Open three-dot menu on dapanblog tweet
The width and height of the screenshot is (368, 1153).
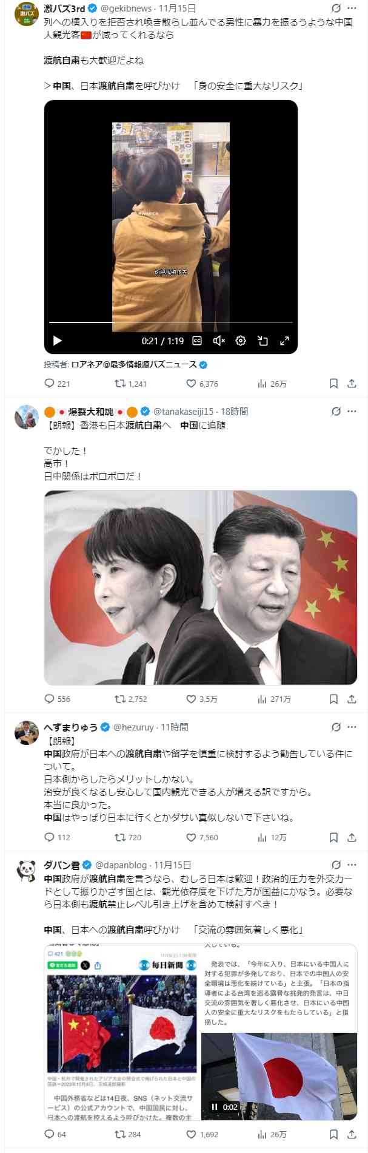[352, 865]
